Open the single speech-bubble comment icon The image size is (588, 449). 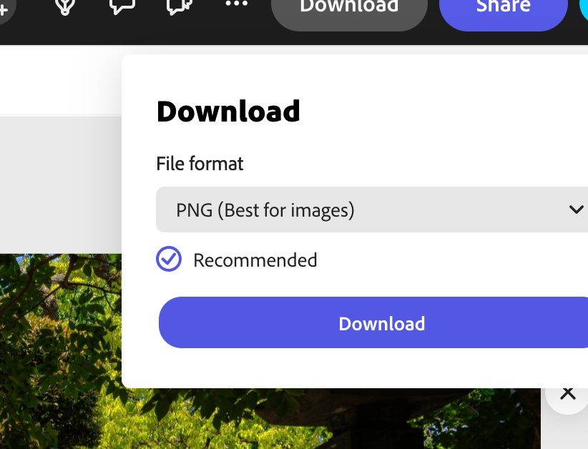click(122, 6)
